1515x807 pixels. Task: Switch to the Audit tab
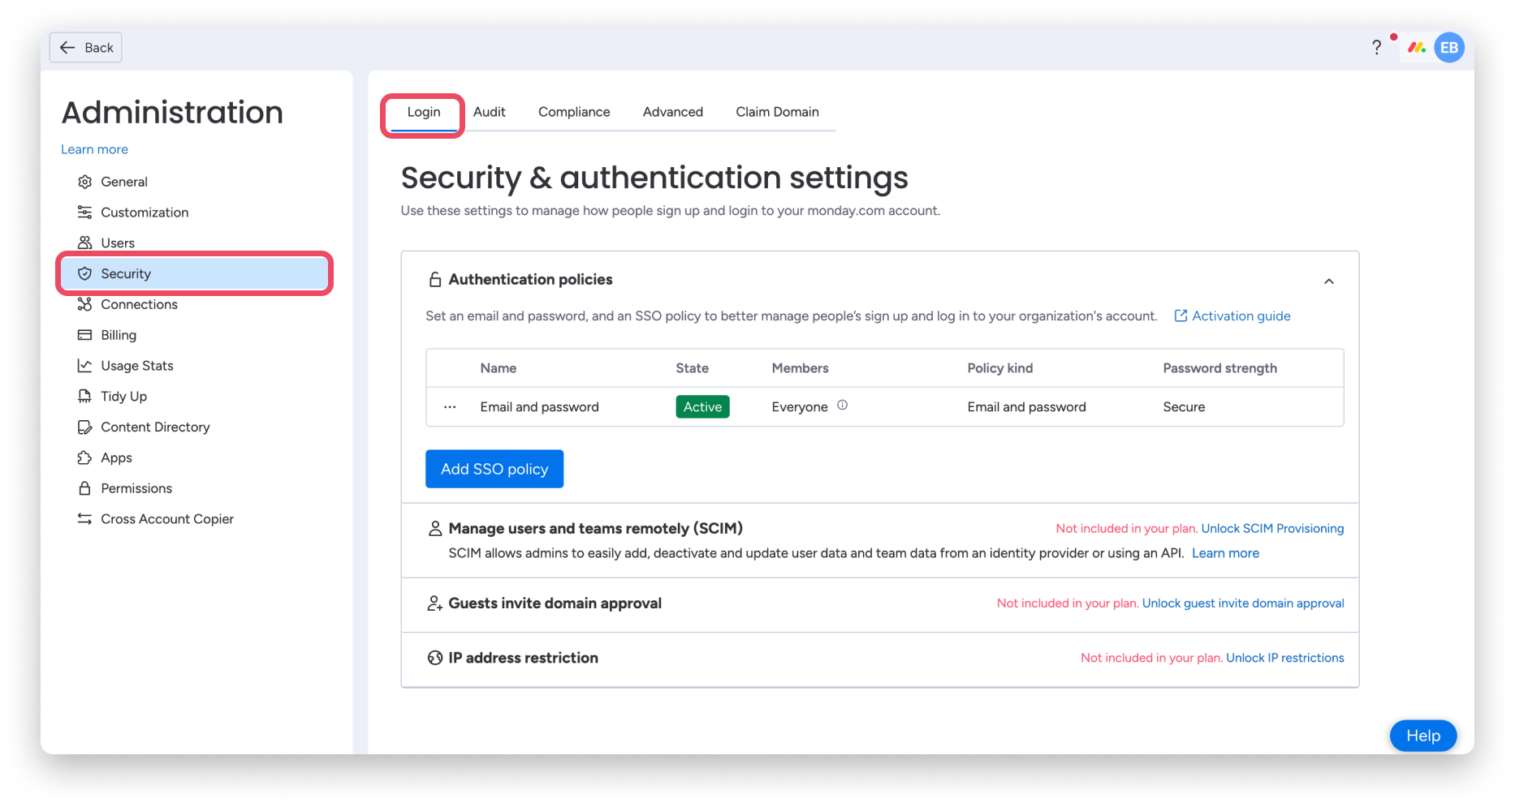[x=489, y=112]
